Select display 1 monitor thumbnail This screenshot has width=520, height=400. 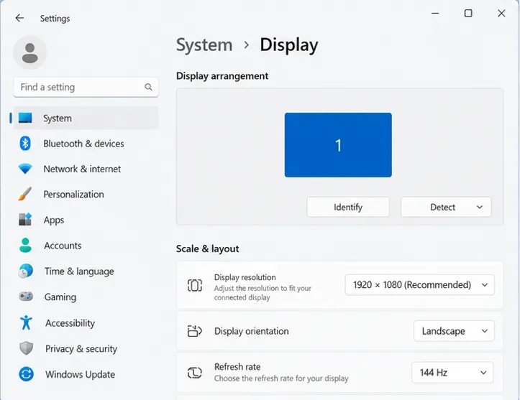tap(338, 145)
